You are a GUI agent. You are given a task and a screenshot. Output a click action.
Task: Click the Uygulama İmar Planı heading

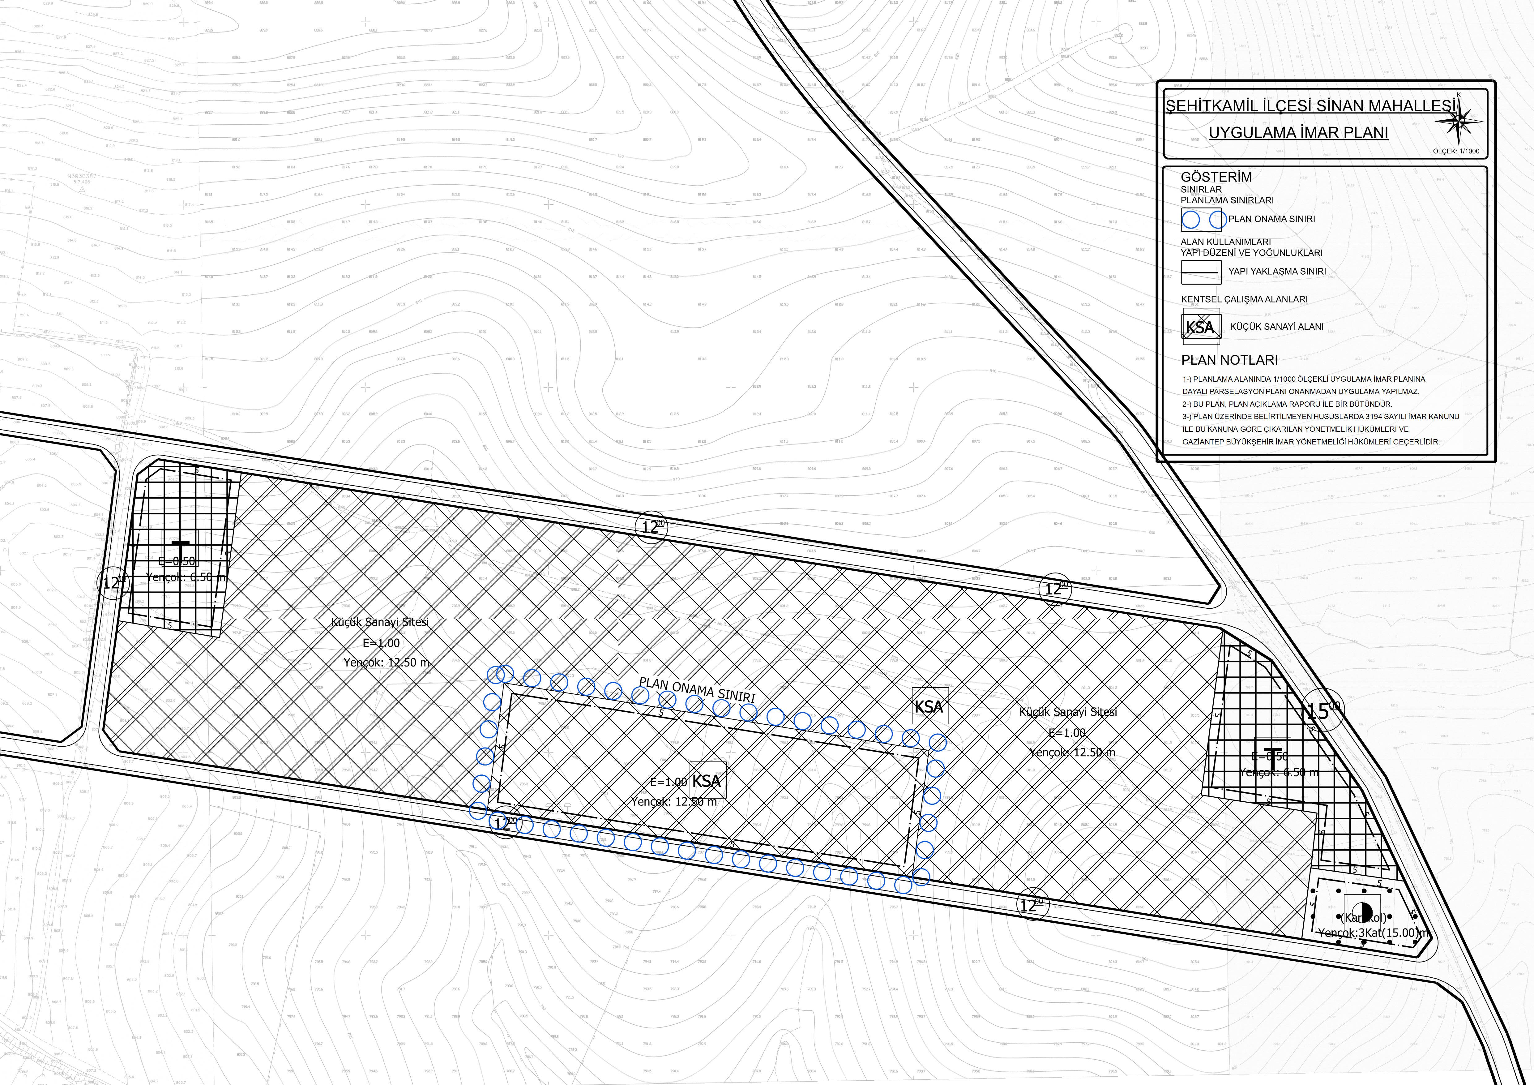tap(1298, 132)
